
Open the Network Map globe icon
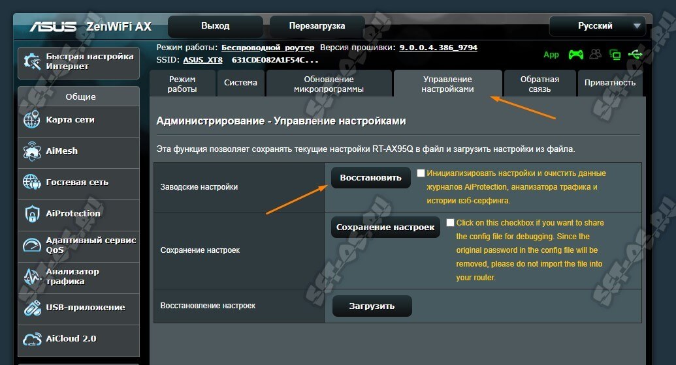[x=32, y=120]
